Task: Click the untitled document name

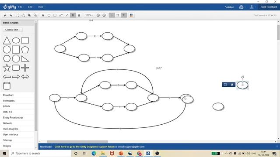Action: pyautogui.click(x=229, y=7)
